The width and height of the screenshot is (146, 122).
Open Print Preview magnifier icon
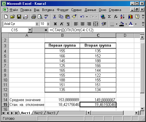(x=40, y=17)
